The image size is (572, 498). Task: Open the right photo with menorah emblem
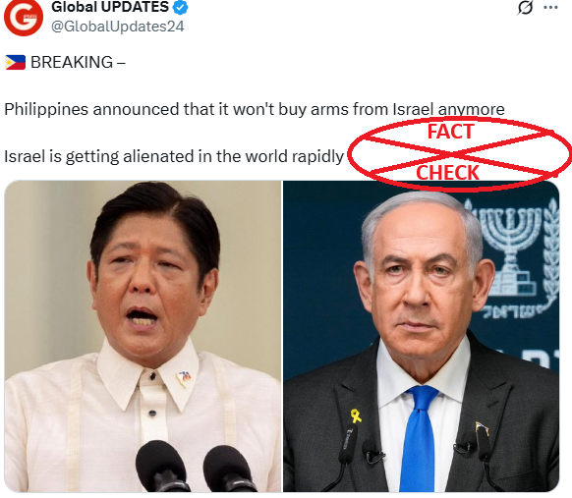coord(422,336)
